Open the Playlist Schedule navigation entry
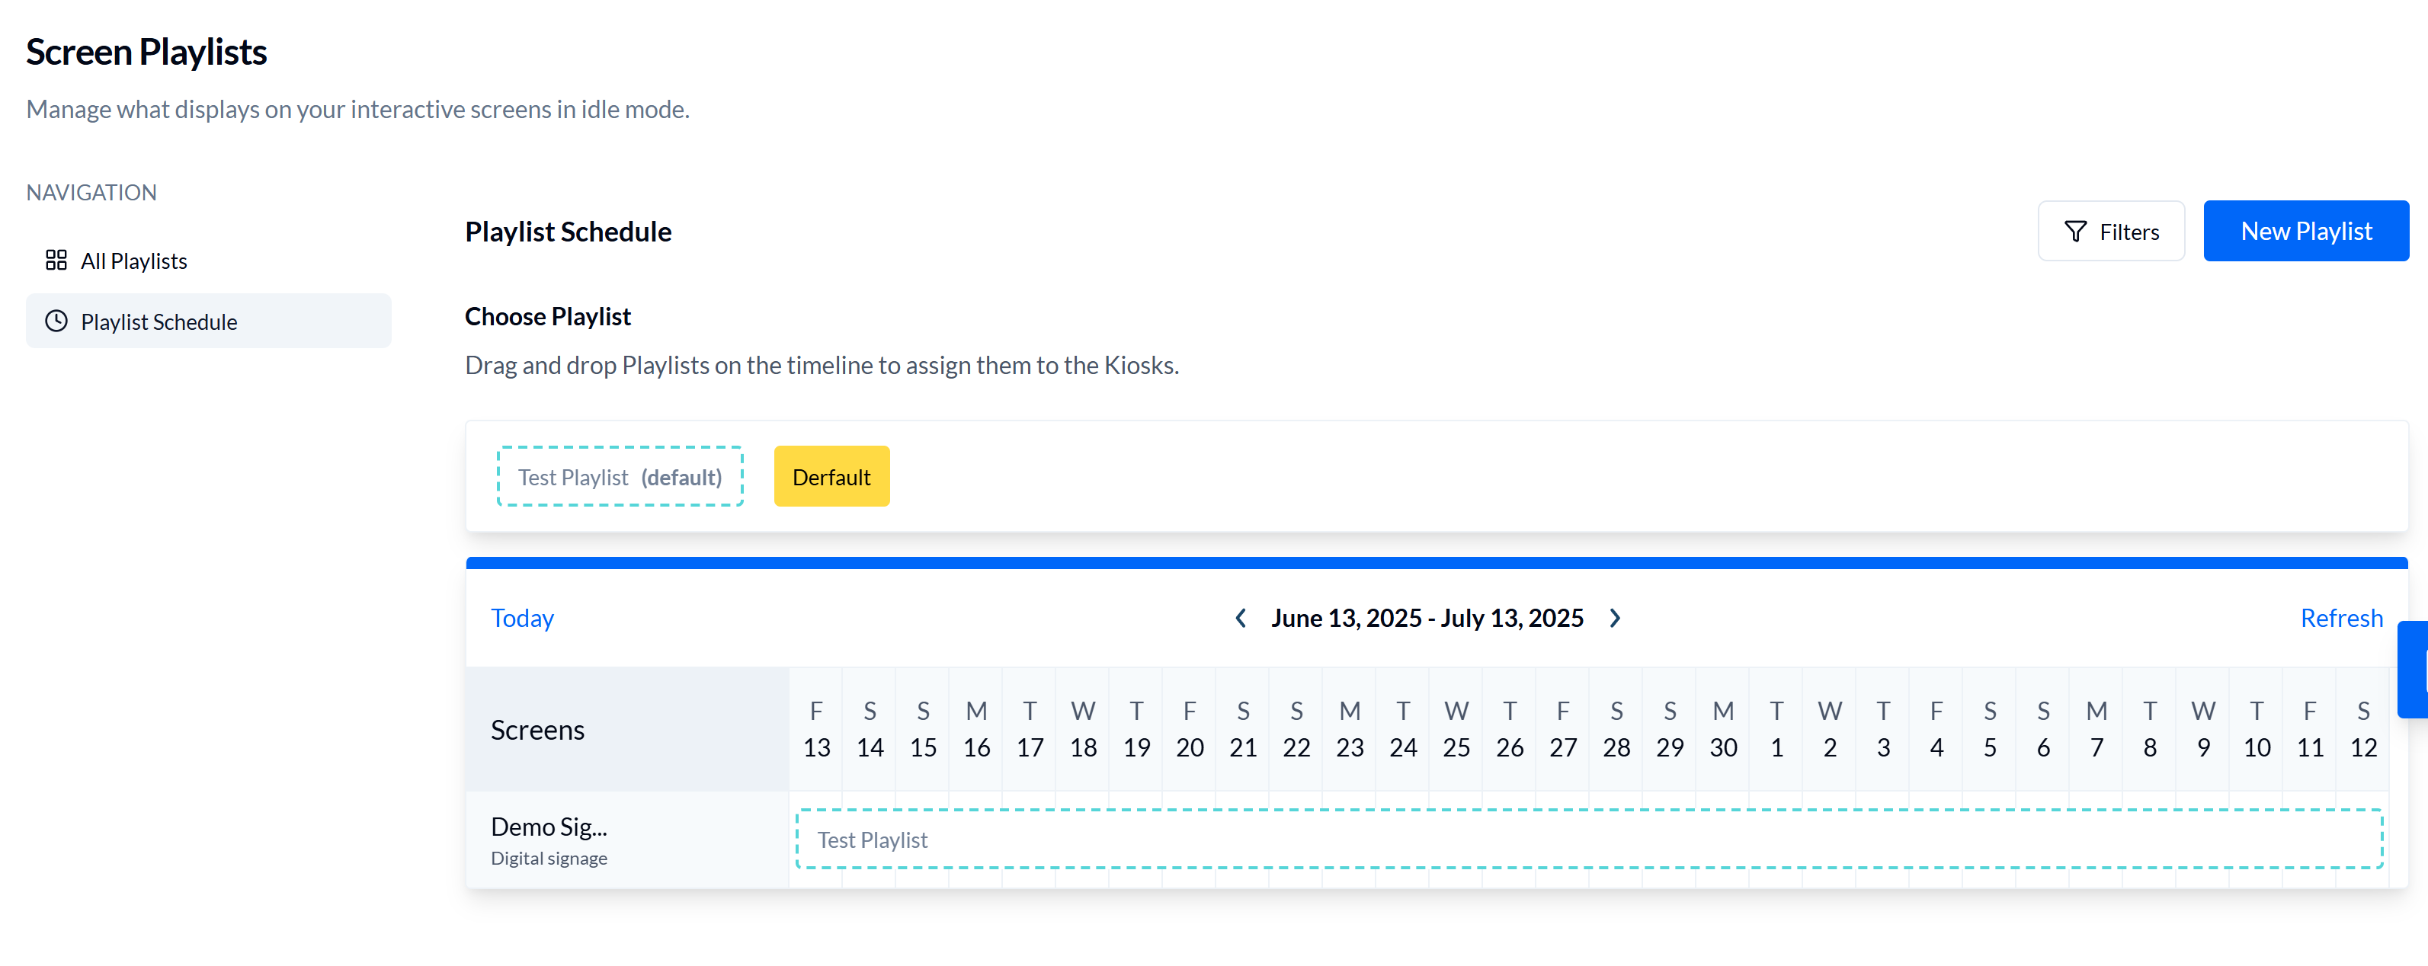The height and width of the screenshot is (966, 2428). (159, 321)
